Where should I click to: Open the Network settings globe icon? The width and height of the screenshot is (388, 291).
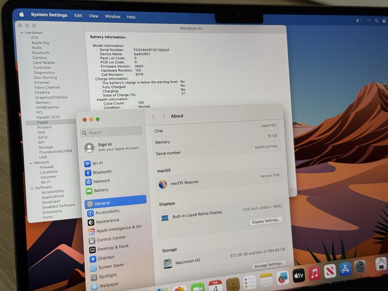[88, 182]
